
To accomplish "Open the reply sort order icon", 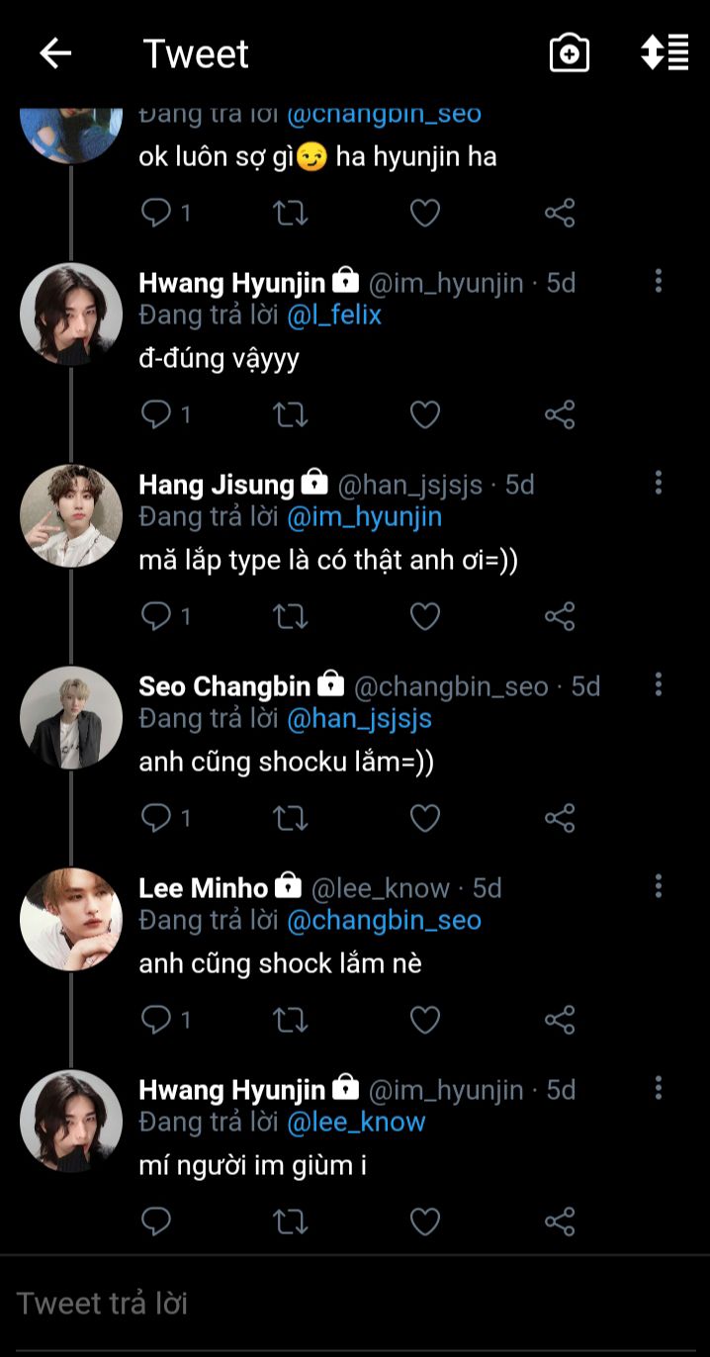I will (665, 53).
